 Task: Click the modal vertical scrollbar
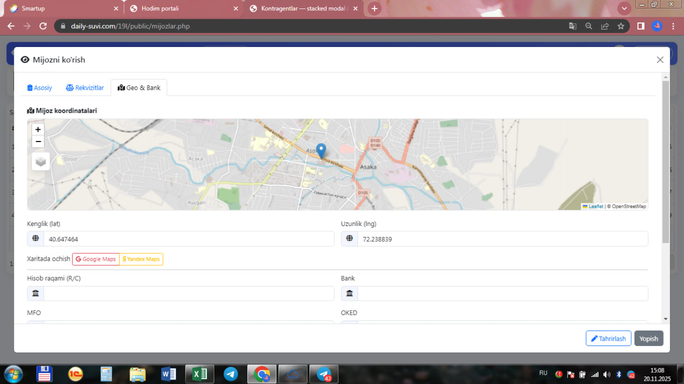pyautogui.click(x=665, y=160)
